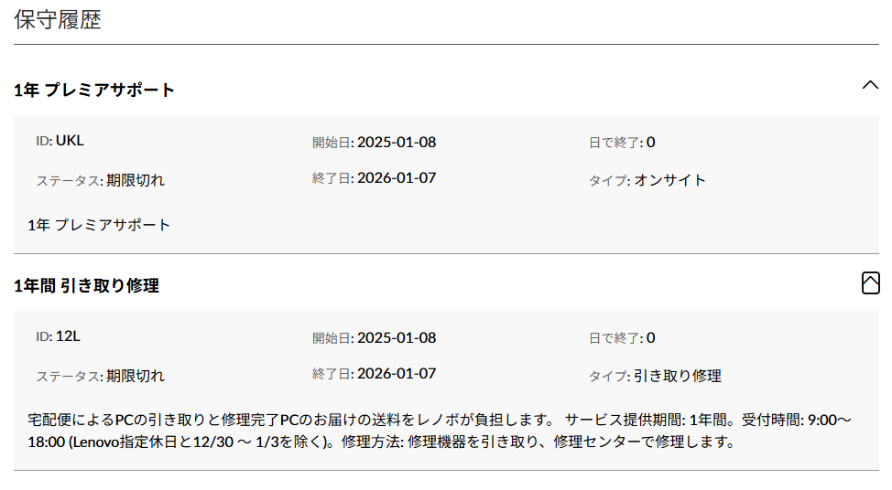Click the プレミアサポート description text line

(99, 225)
